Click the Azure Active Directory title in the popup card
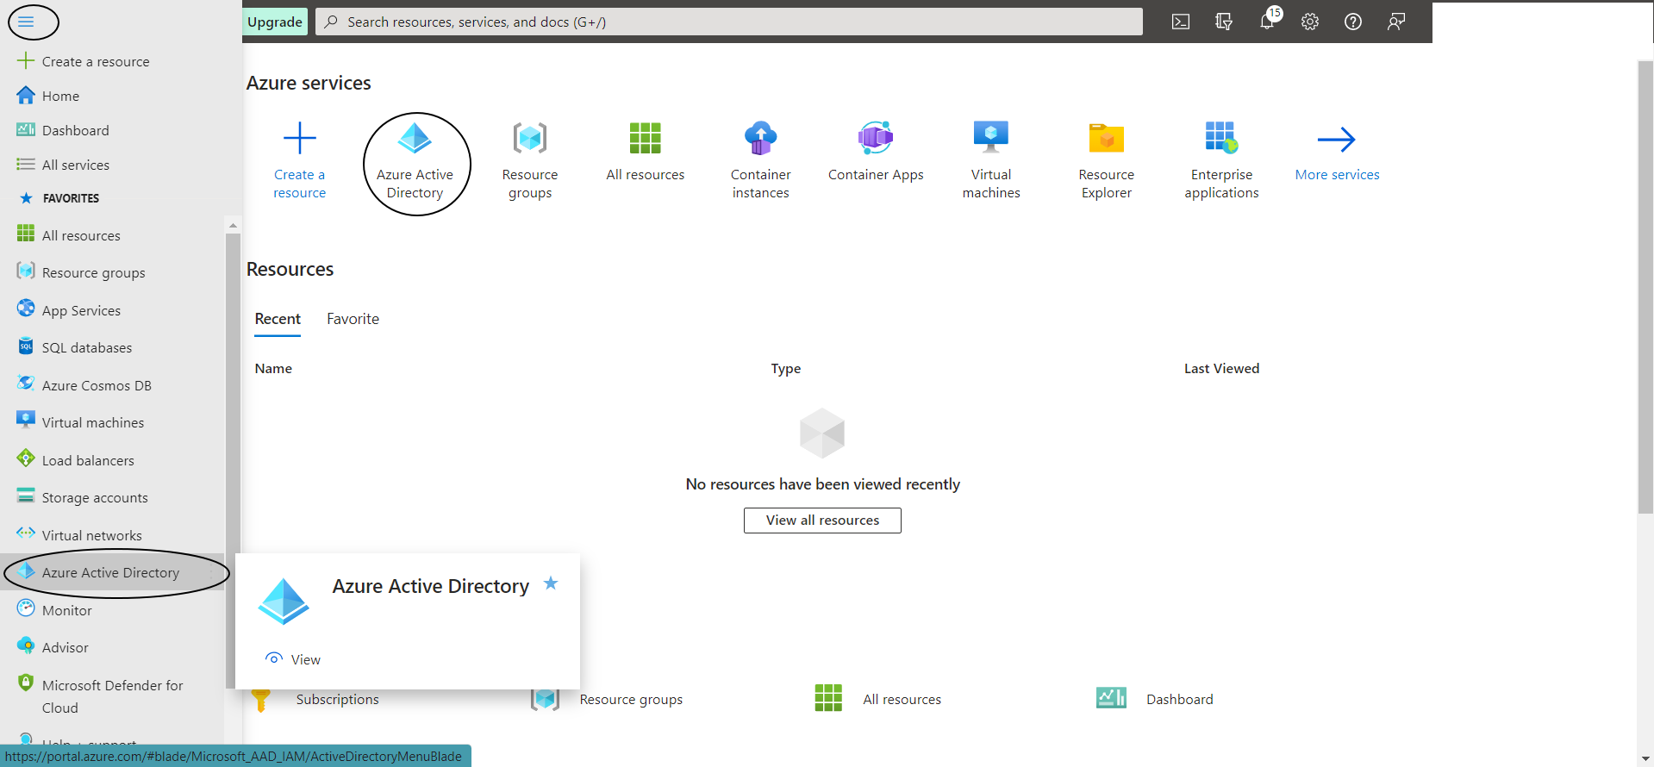 [431, 586]
